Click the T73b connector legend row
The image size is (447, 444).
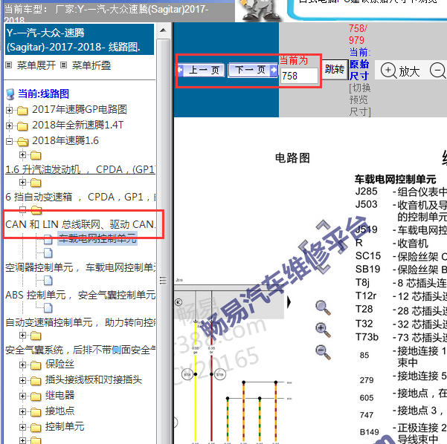point(401,338)
